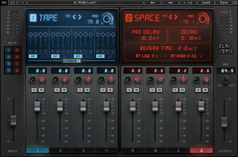Click the Waves logo icon
This screenshot has width=238, height=157.
tap(4, 3)
